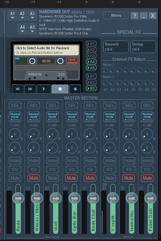Click the B1 V xsplit fader knob

click(113, 198)
